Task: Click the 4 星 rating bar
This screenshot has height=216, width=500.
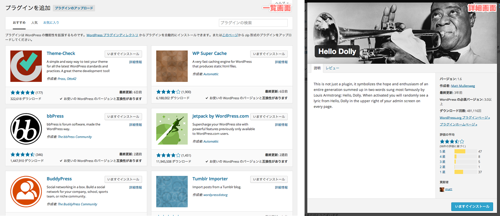Action: tap(465, 156)
